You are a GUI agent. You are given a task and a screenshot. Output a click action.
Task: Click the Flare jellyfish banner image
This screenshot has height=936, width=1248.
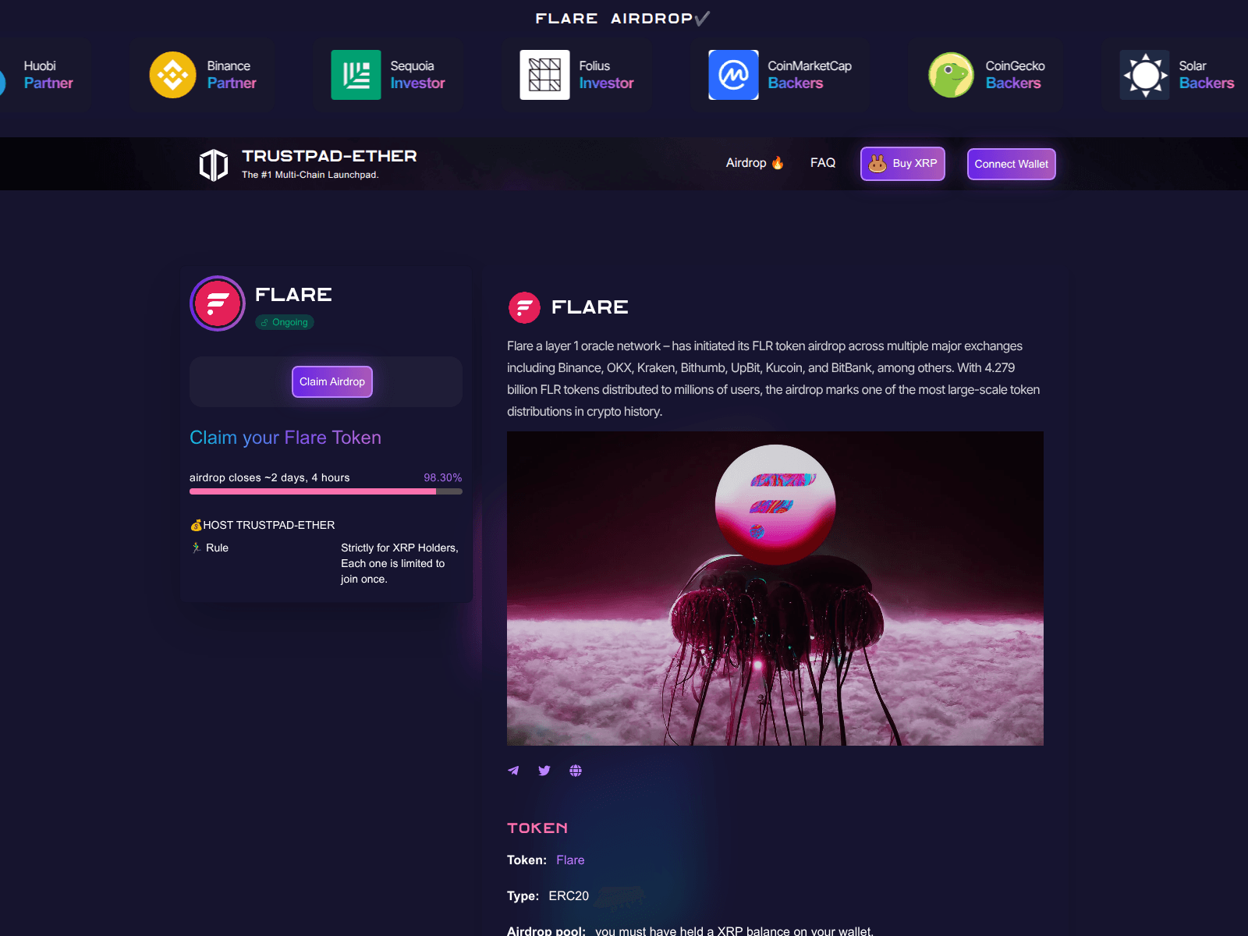(775, 588)
